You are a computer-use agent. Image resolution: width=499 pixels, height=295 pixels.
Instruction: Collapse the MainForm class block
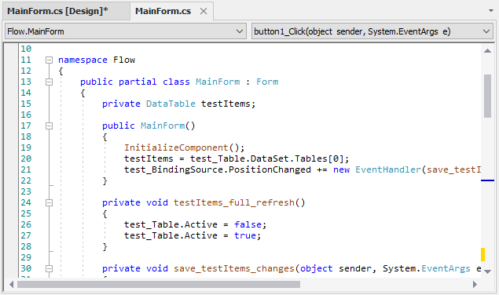tap(49, 82)
